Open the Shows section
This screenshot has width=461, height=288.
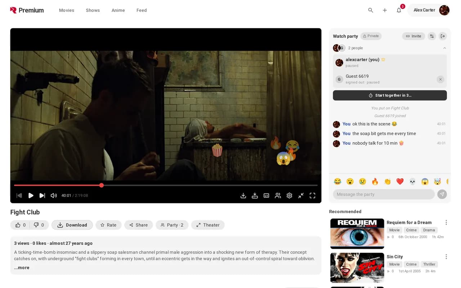click(x=93, y=10)
